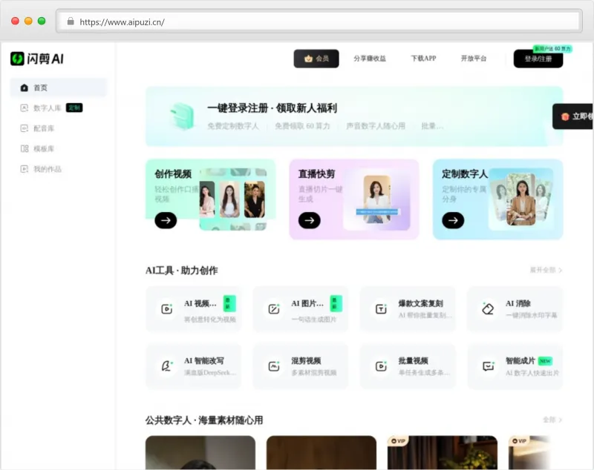Click the 登录/注册 button
Viewport: 594px width, 470px height.
point(537,59)
